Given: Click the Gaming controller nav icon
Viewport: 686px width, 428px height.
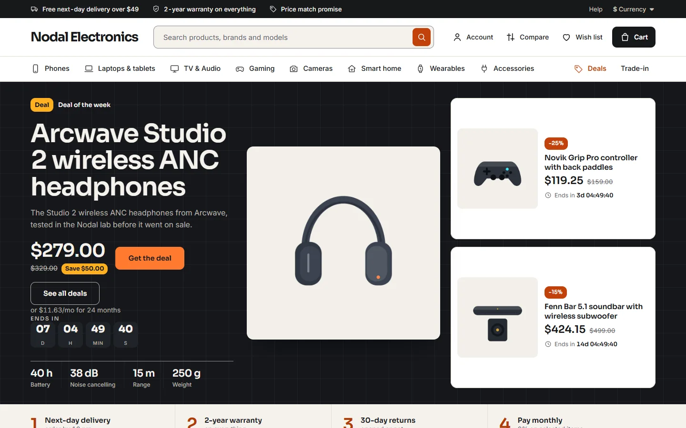Looking at the screenshot, I should click(x=240, y=69).
